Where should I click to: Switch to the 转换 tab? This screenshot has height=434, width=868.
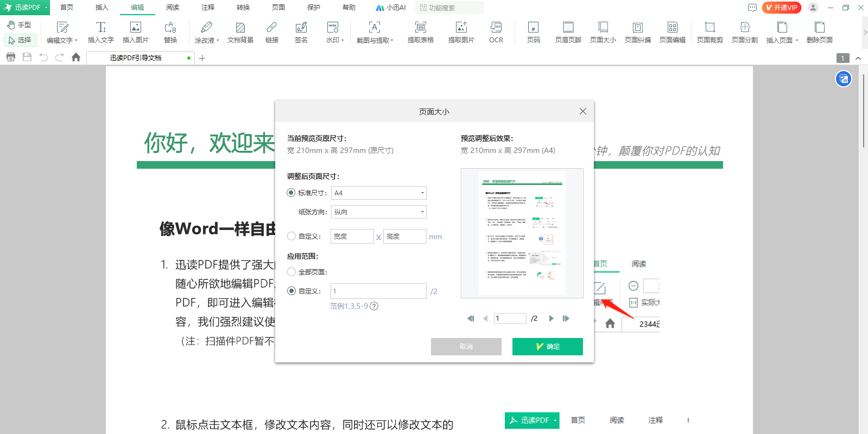243,8
